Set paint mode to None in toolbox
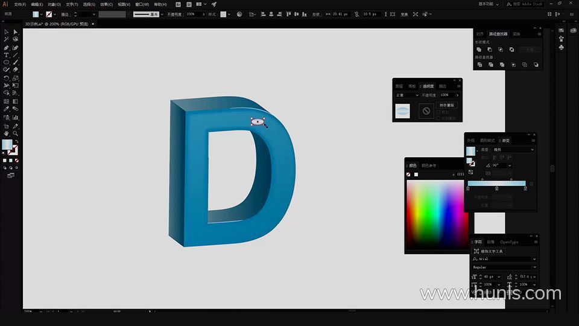Image resolution: width=579 pixels, height=326 pixels. coord(17,161)
